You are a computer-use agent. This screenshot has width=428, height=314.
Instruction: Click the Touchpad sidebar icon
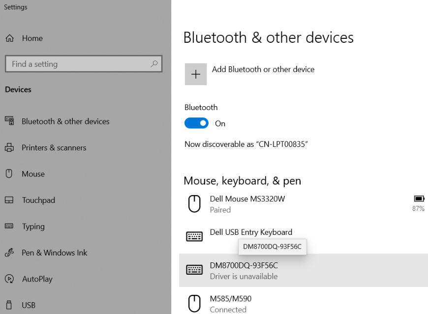(9, 200)
